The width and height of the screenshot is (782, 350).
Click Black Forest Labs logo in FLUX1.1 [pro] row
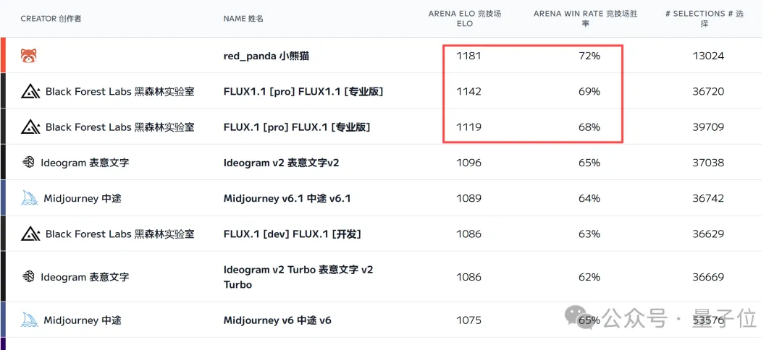pyautogui.click(x=30, y=92)
